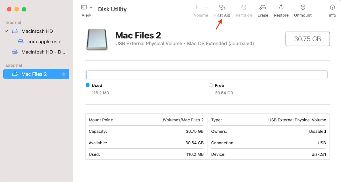This screenshot has height=182, width=341.
Task: Click the Partition pie chart icon
Action: click(x=244, y=7)
